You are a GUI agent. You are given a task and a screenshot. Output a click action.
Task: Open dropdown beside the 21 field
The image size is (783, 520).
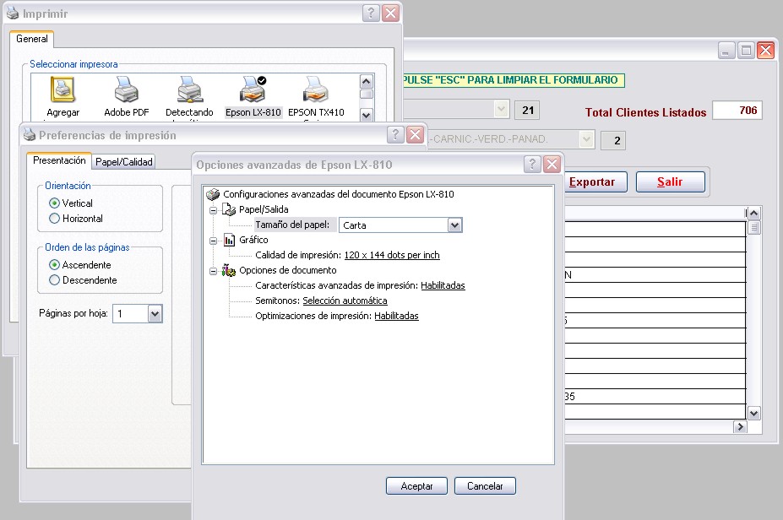pyautogui.click(x=501, y=109)
